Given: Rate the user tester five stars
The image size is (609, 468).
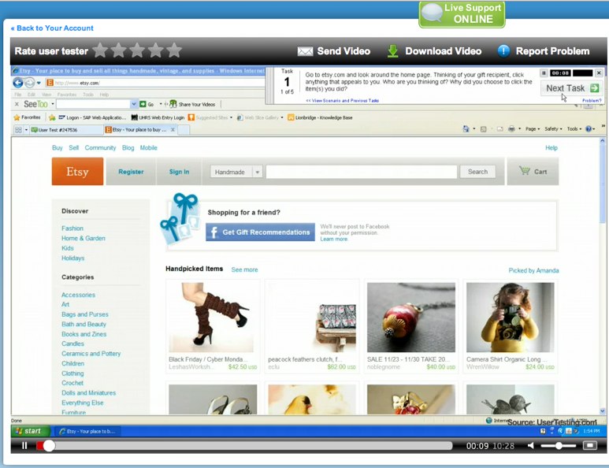Looking at the screenshot, I should (174, 50).
